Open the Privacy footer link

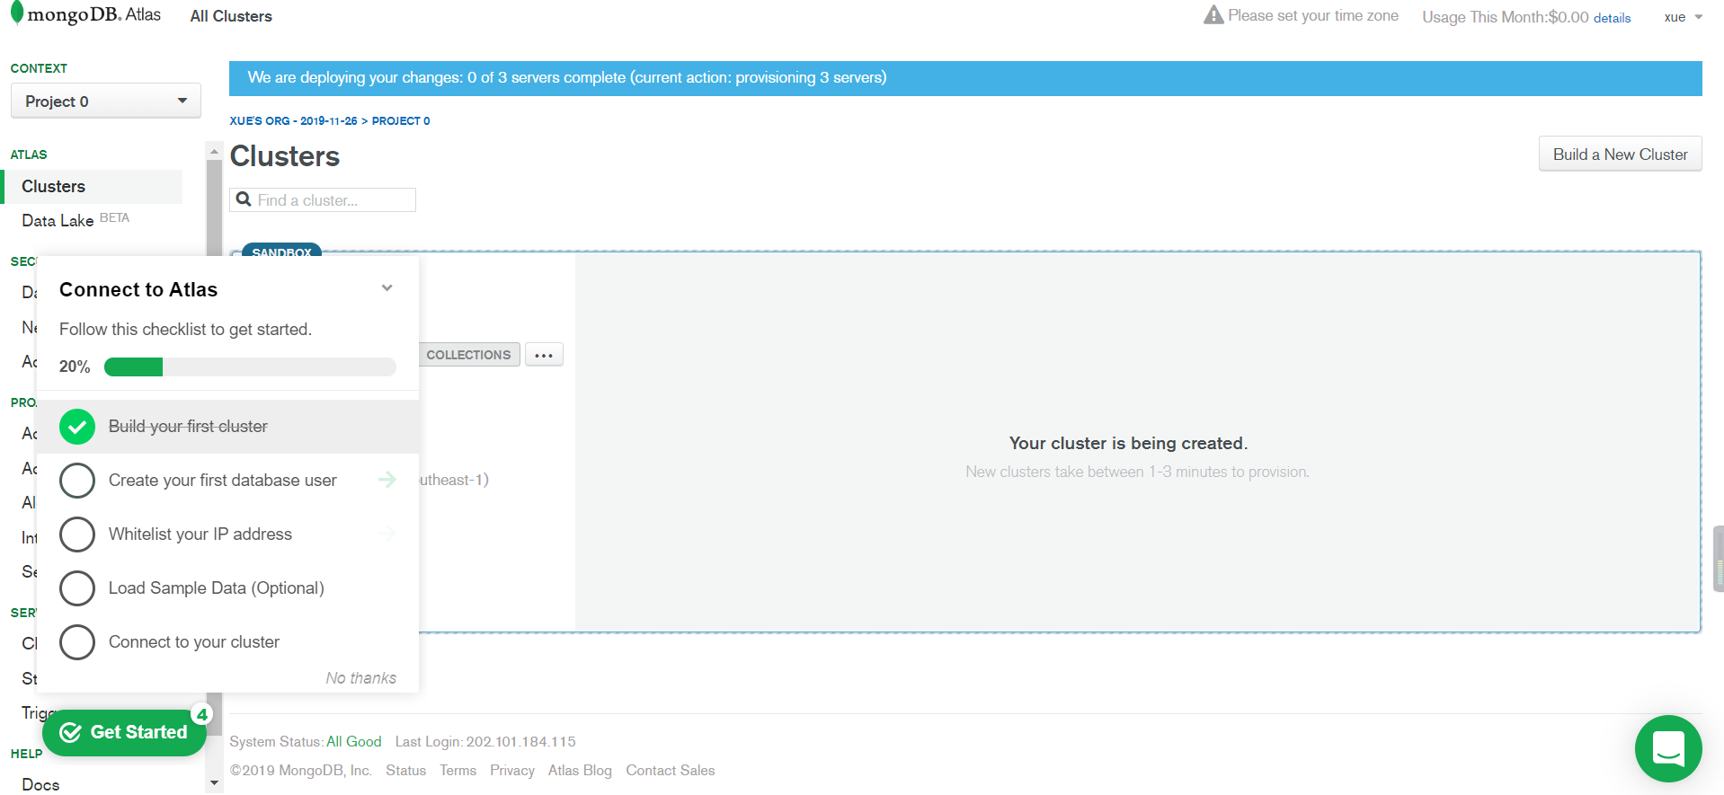(512, 771)
